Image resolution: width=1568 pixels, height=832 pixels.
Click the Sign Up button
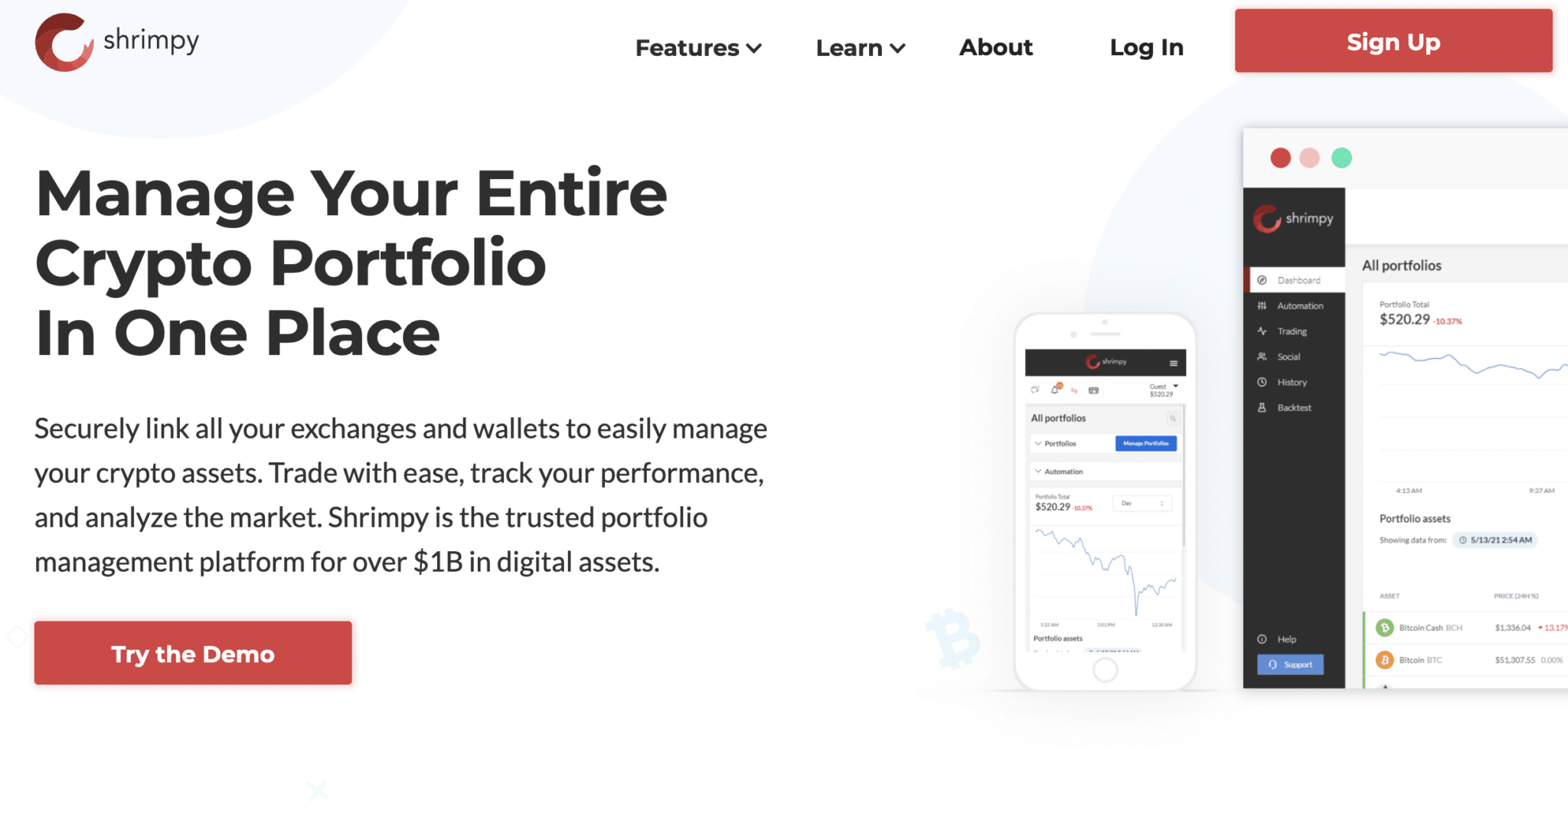[x=1392, y=43]
